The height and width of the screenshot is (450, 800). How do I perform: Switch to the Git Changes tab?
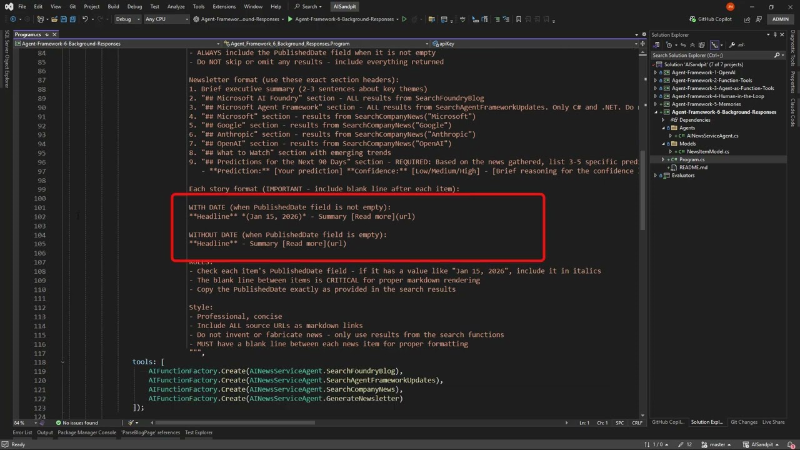(x=744, y=422)
